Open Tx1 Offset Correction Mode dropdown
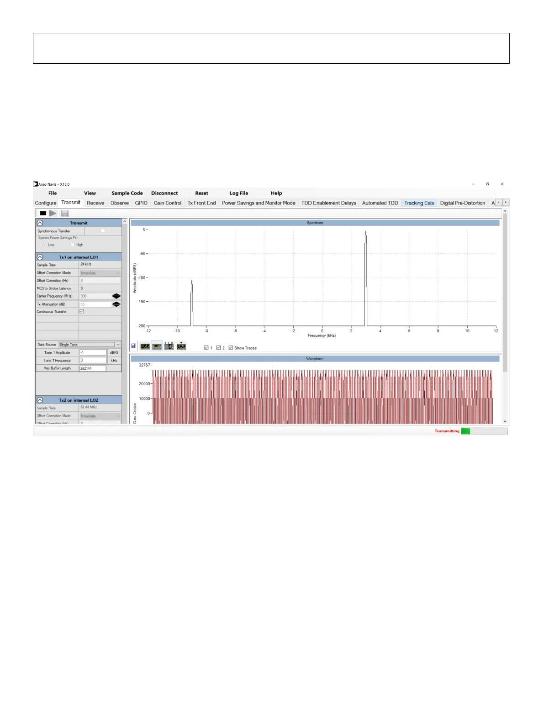 (x=100, y=273)
